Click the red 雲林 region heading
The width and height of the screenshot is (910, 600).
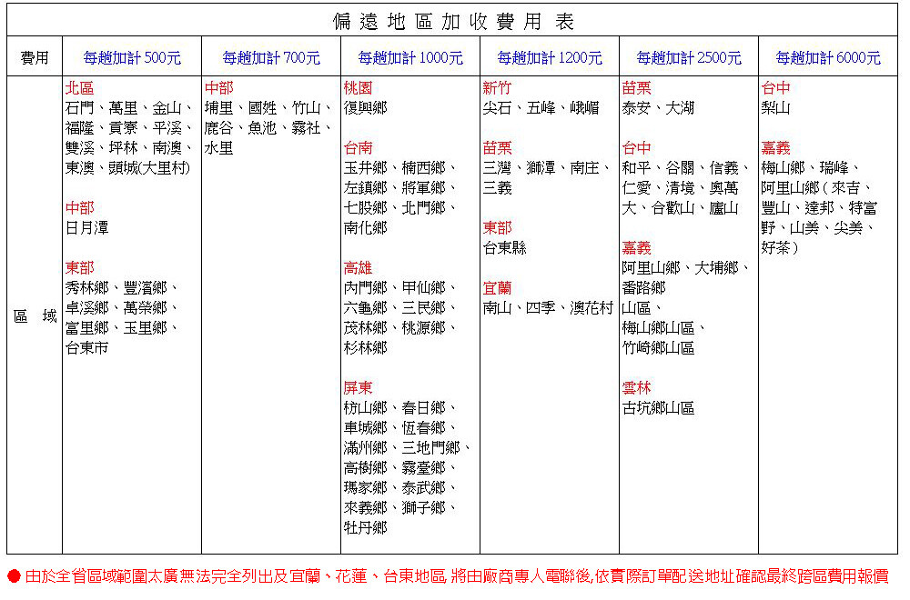(636, 388)
